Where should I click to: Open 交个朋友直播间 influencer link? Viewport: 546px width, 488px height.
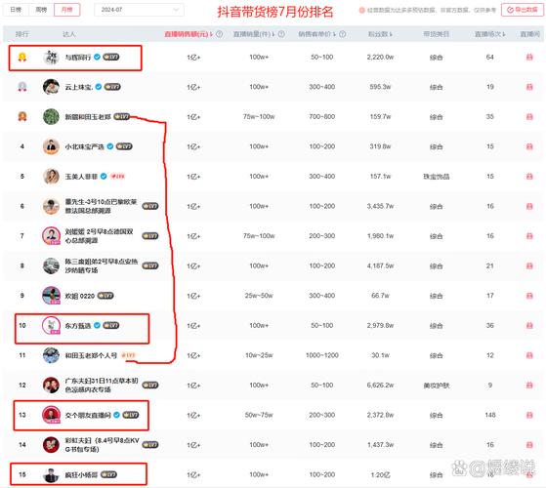click(x=88, y=415)
